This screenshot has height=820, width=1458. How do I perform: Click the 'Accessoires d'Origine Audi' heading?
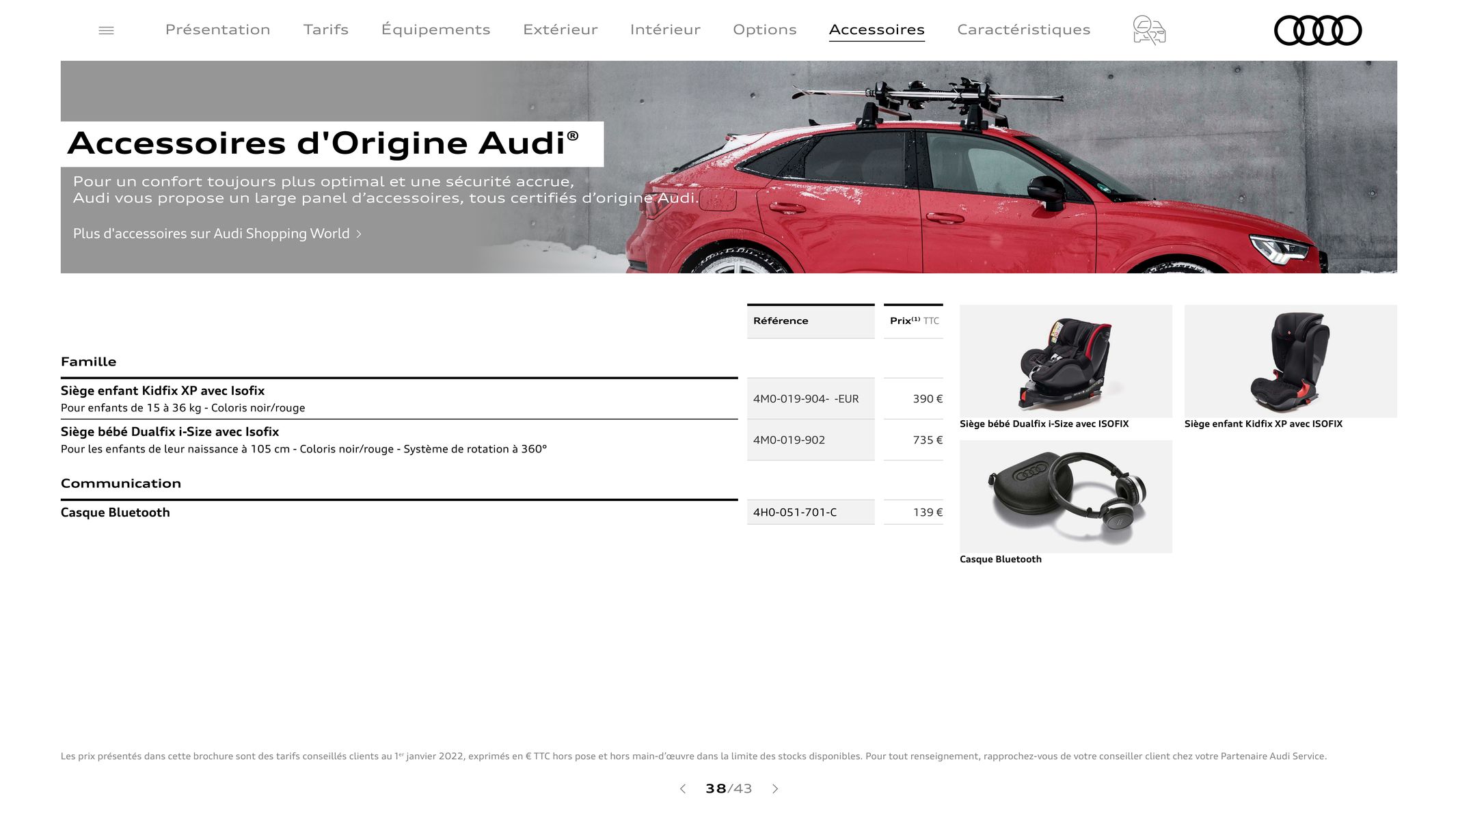323,143
